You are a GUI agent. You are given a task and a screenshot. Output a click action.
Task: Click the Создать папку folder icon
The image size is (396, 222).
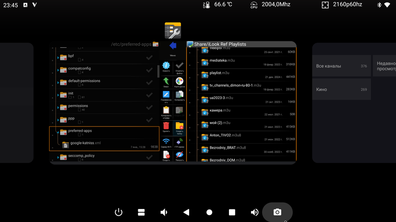(x=180, y=126)
